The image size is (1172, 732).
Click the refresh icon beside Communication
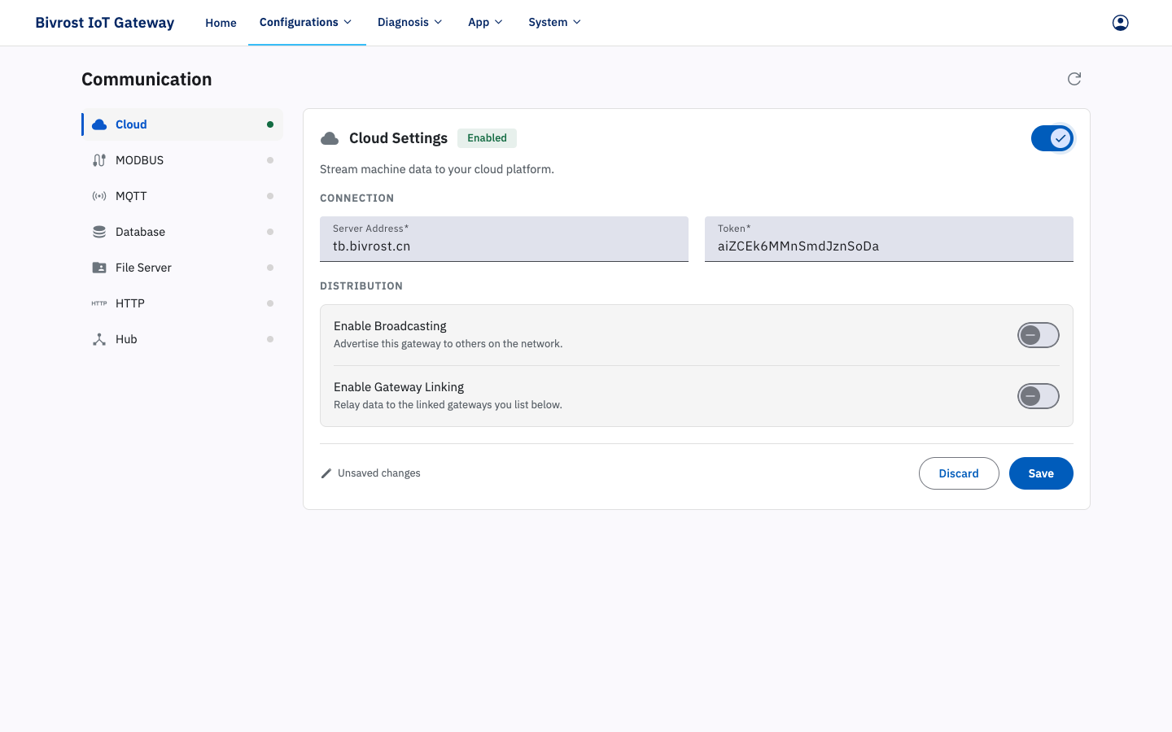pos(1074,79)
